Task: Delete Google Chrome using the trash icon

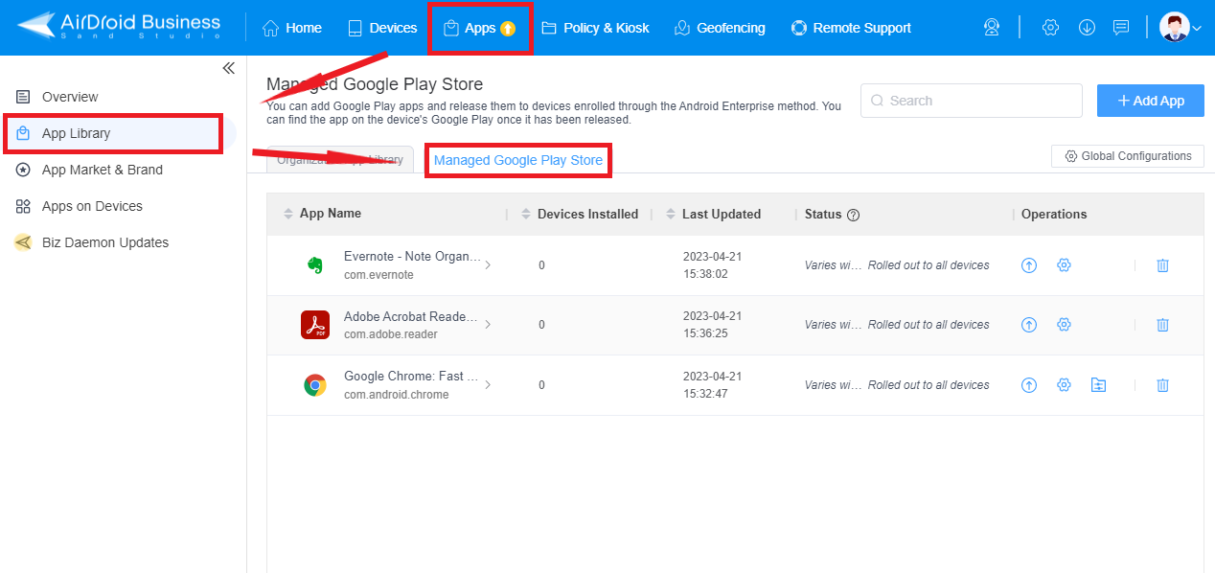Action: (1162, 384)
